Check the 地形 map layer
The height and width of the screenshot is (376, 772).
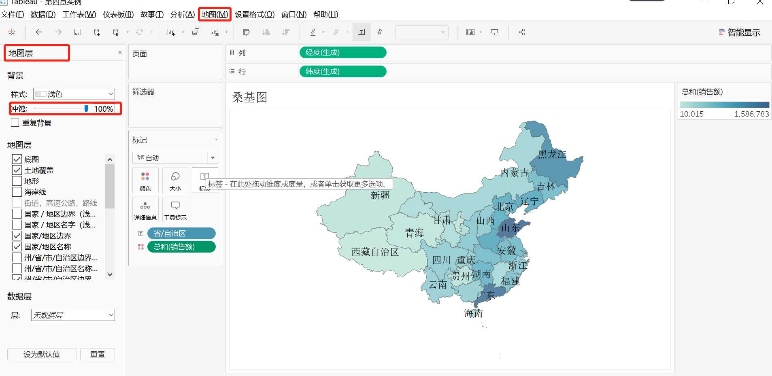[x=17, y=181]
